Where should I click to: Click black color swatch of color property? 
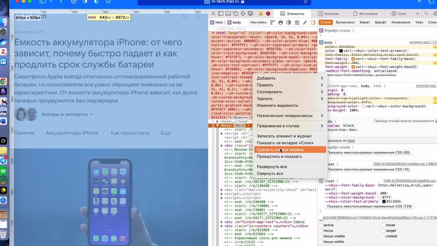pos(341,51)
